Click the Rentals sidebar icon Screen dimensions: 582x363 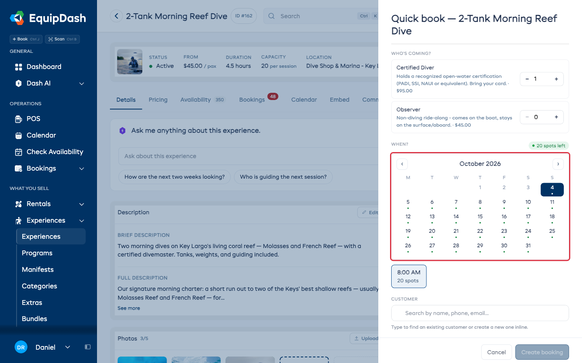point(19,204)
